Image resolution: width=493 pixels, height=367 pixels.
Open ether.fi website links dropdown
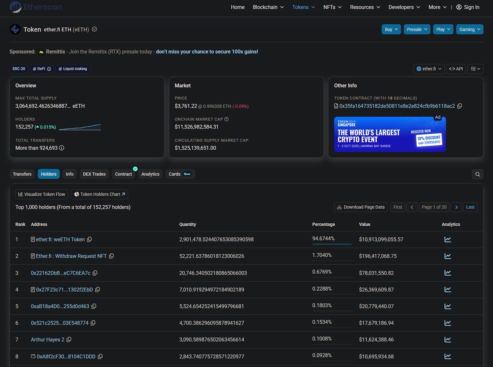(x=429, y=69)
